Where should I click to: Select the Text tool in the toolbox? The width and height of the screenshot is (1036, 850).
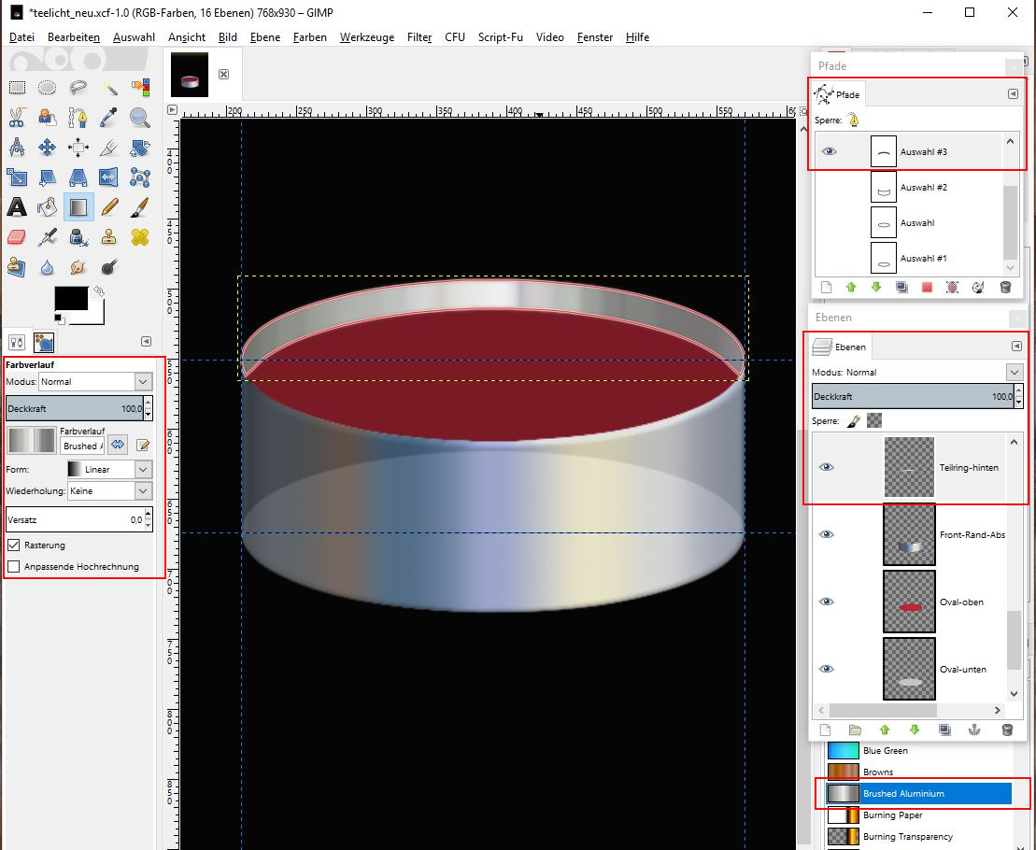17,207
